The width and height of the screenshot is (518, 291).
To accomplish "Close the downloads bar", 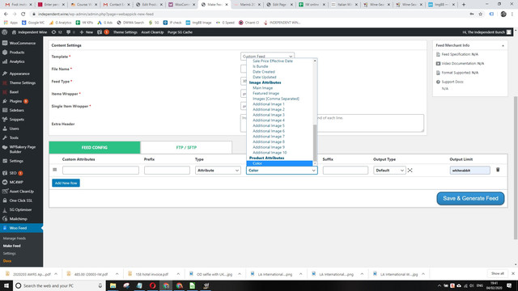I will (513, 273).
